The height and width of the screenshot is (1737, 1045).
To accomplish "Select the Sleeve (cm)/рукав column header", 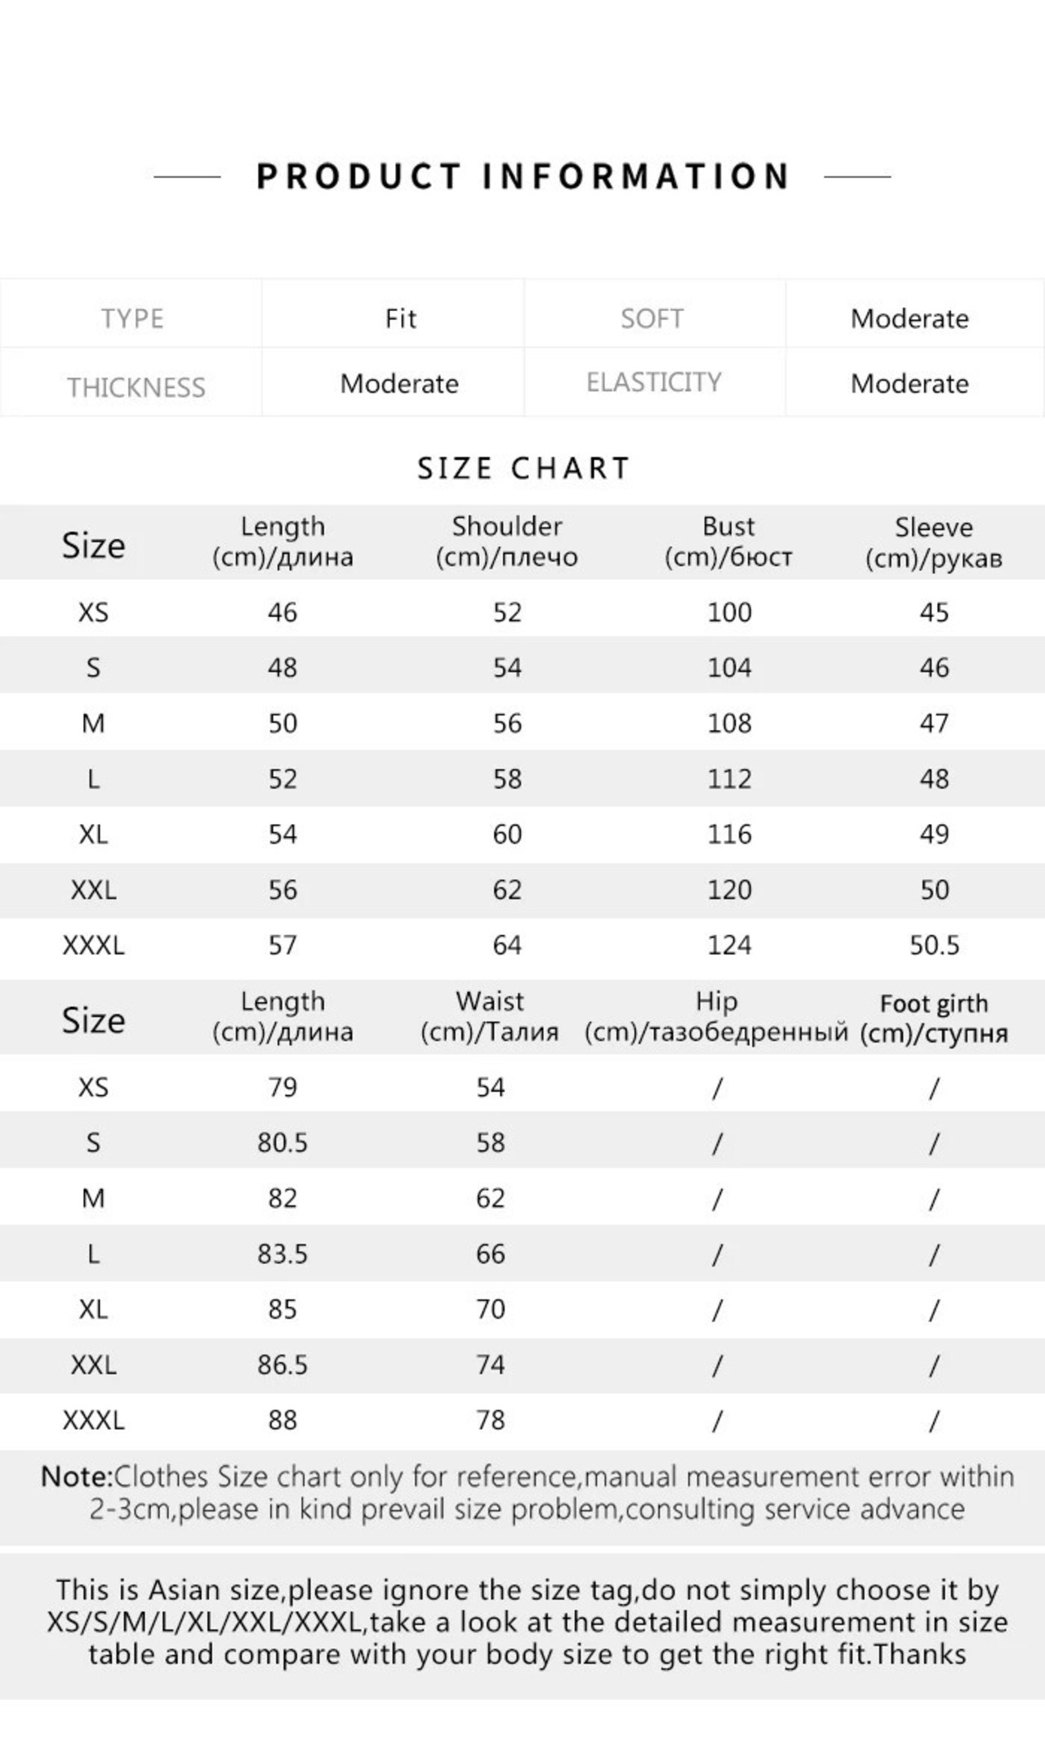I will point(933,542).
